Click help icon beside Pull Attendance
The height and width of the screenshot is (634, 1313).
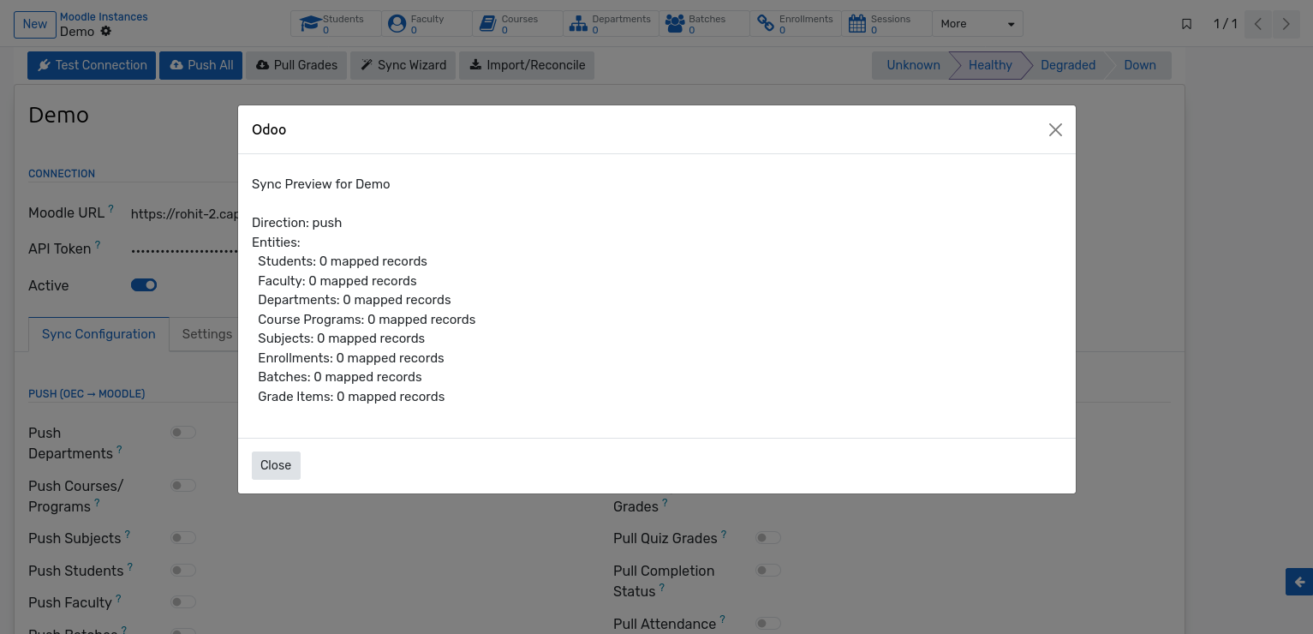pyautogui.click(x=723, y=619)
